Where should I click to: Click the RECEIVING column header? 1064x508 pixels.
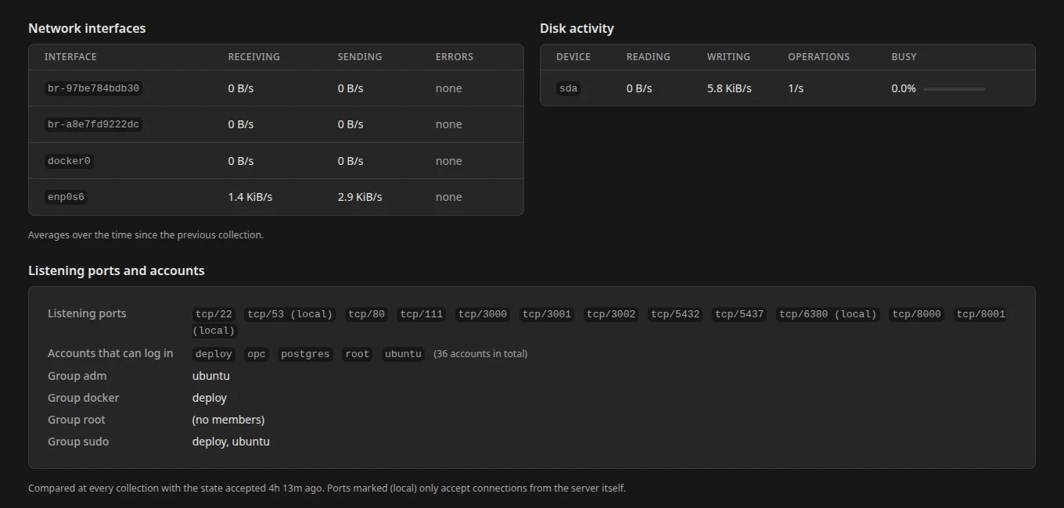253,57
